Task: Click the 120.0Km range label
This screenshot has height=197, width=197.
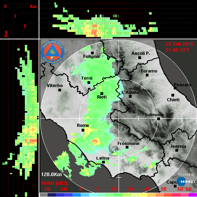Action: pyautogui.click(x=51, y=175)
